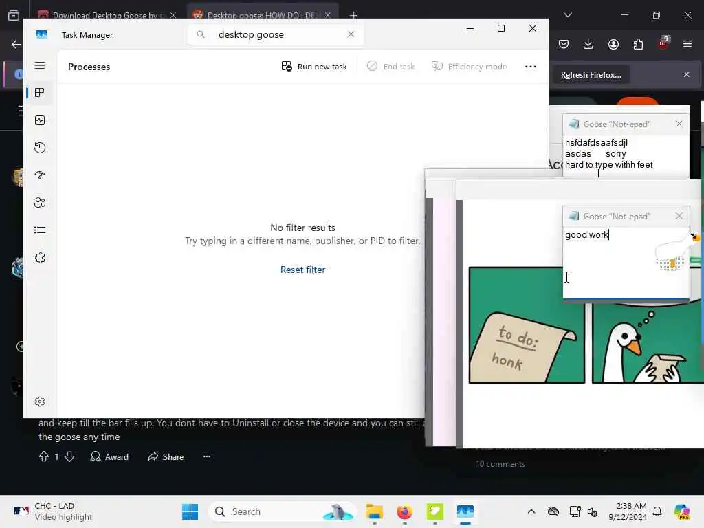Screen dimensions: 704x528
Task: Click the End task button
Action: point(390,67)
